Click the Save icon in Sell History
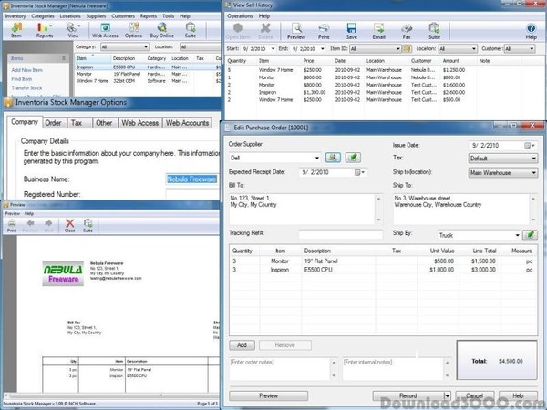Image resolution: width=547 pixels, height=410 pixels. coord(351,31)
